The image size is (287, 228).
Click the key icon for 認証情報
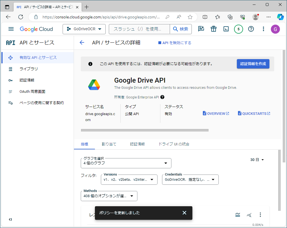pos(10,80)
